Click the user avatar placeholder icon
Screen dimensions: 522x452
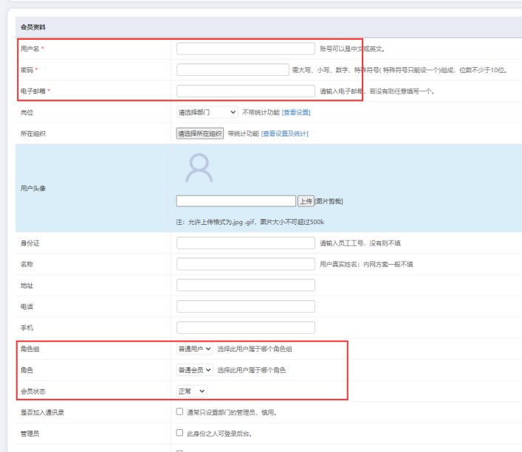click(199, 169)
